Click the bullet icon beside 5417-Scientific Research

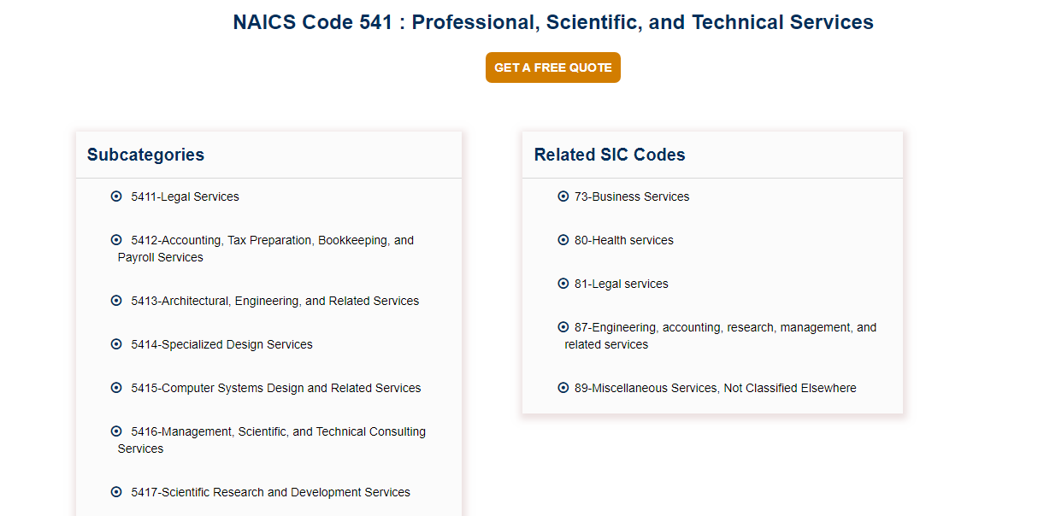116,492
